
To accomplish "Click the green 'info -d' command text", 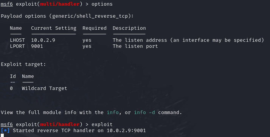I will click(144, 113).
